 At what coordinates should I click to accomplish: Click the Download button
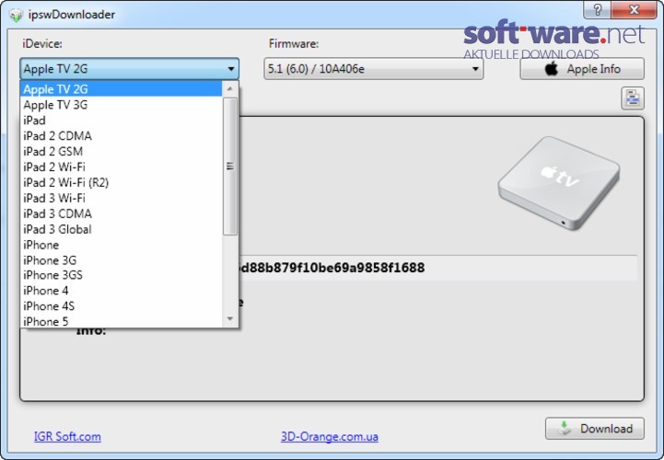click(x=595, y=429)
